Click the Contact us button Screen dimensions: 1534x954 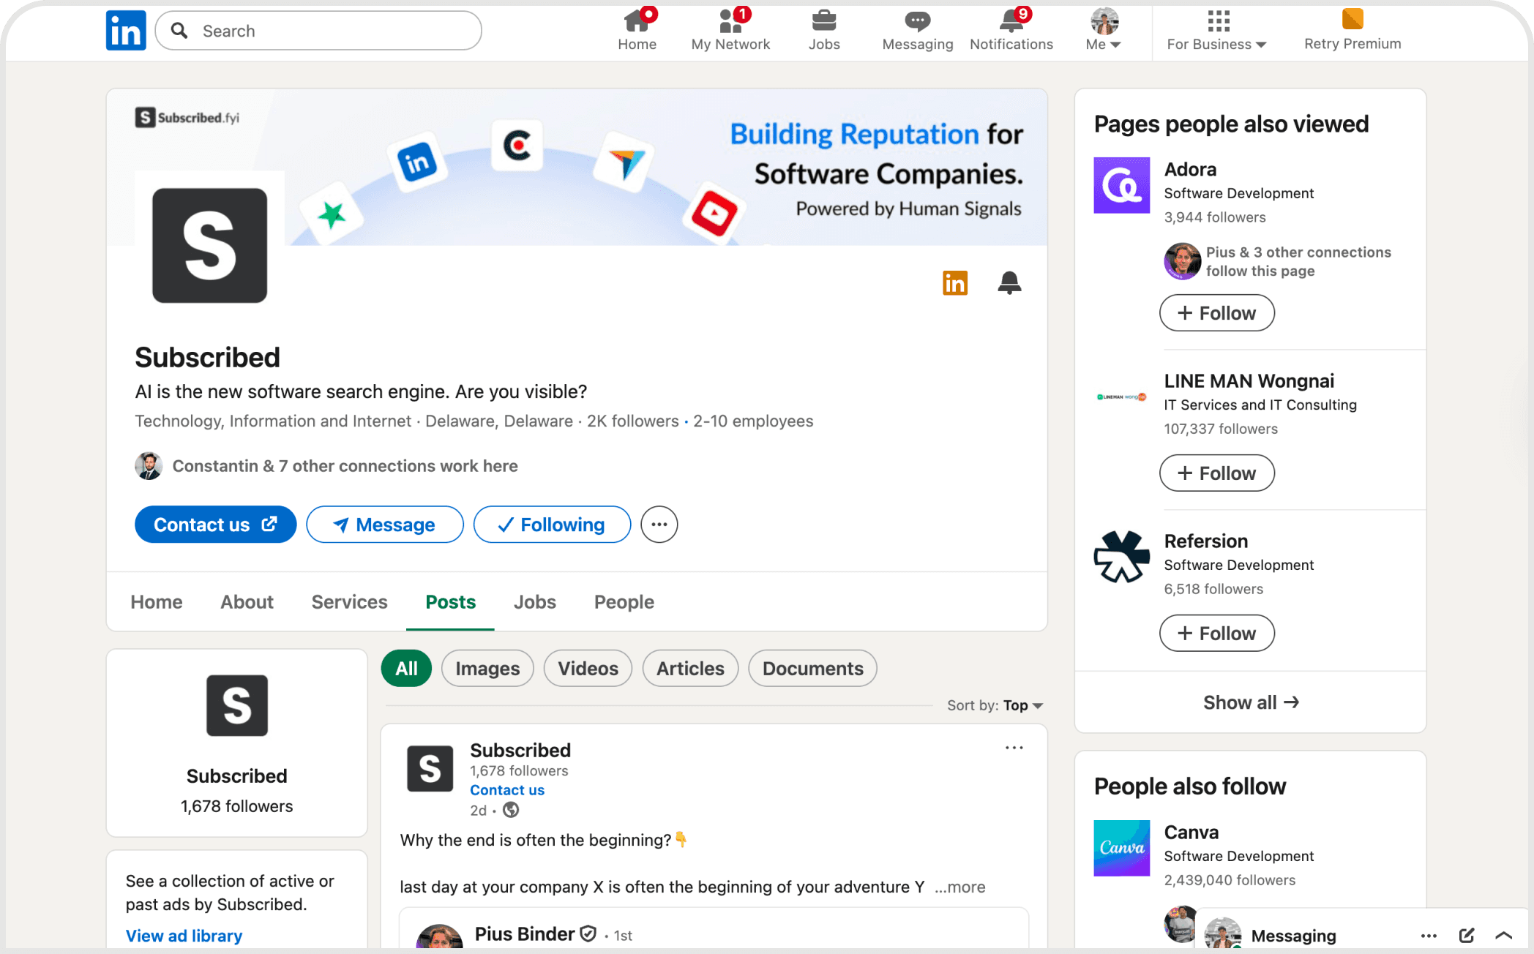tap(215, 525)
